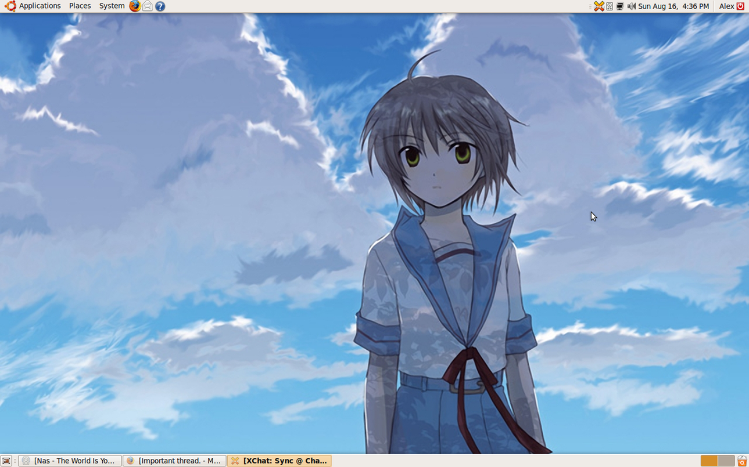Switch to the Nas - The World Is Yo... window

(70, 461)
